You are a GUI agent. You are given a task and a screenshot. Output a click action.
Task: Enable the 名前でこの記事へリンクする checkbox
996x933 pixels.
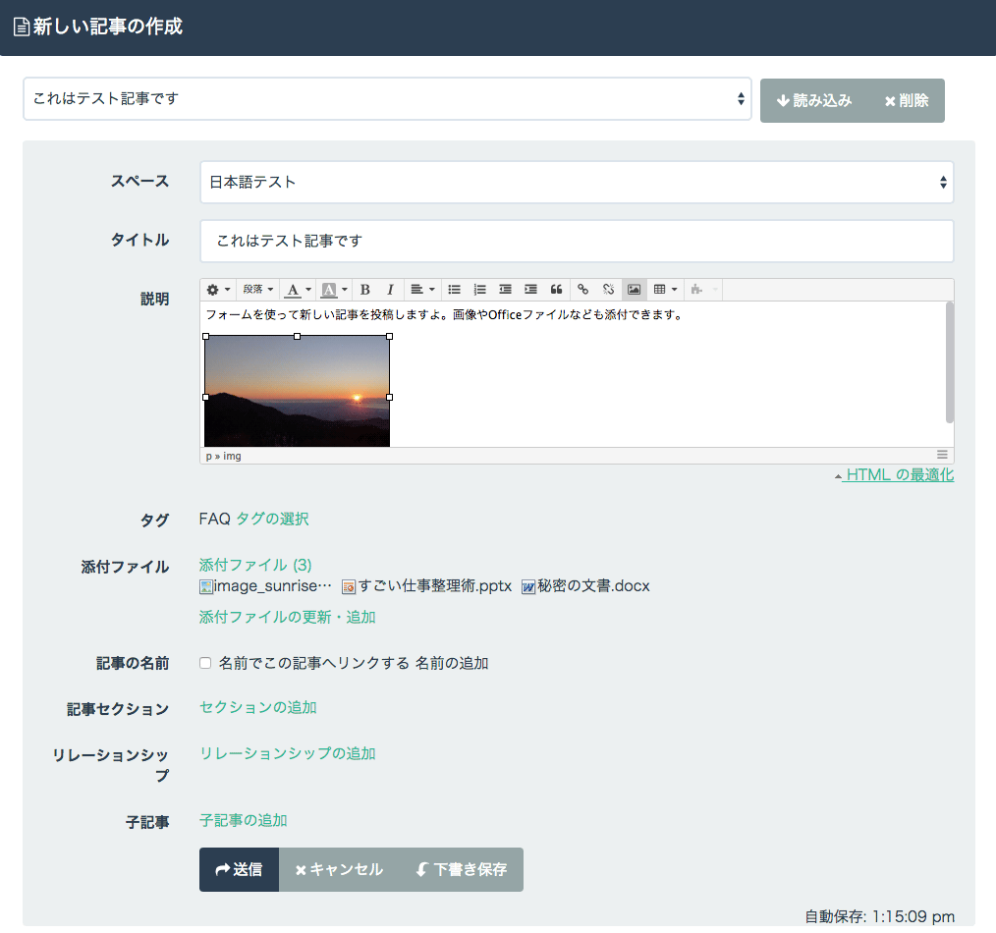[x=205, y=663]
